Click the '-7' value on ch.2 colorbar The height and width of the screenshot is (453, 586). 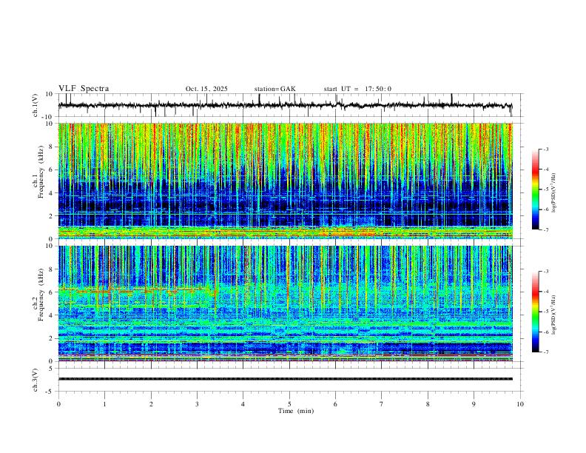545,352
